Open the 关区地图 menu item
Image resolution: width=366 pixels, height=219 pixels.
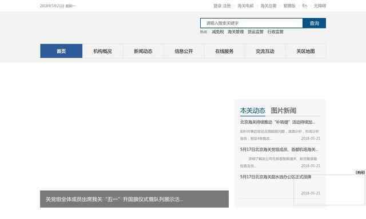[305, 51]
